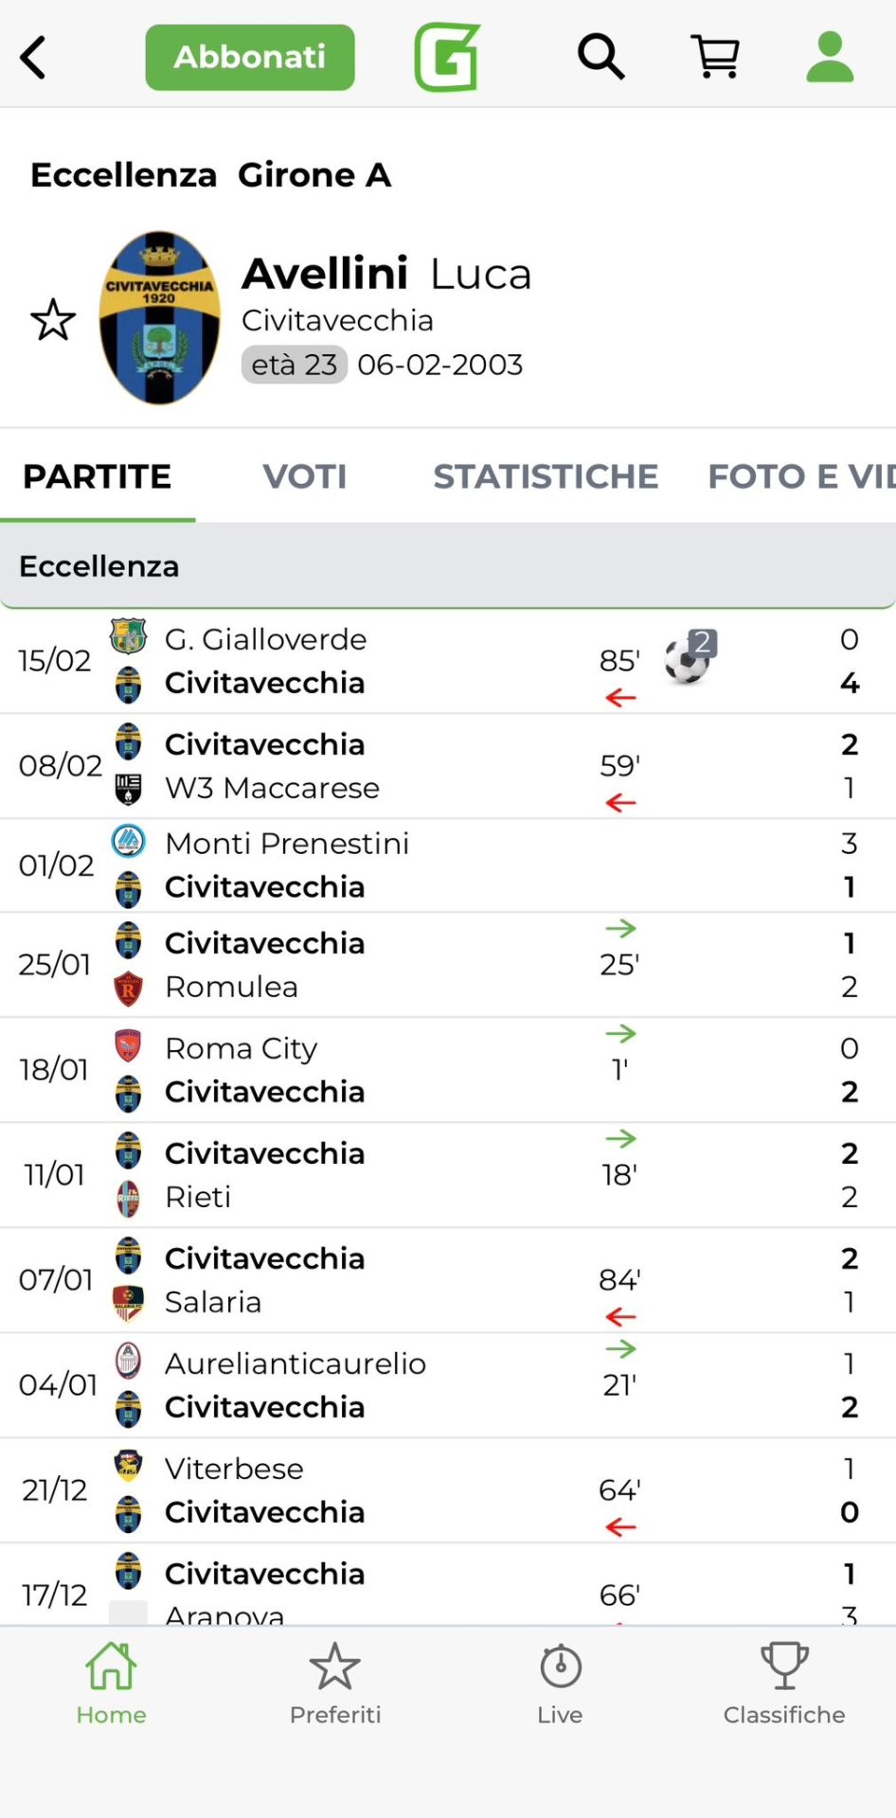Tap the back arrow icon
The width and height of the screenshot is (896, 1818).
point(34,58)
